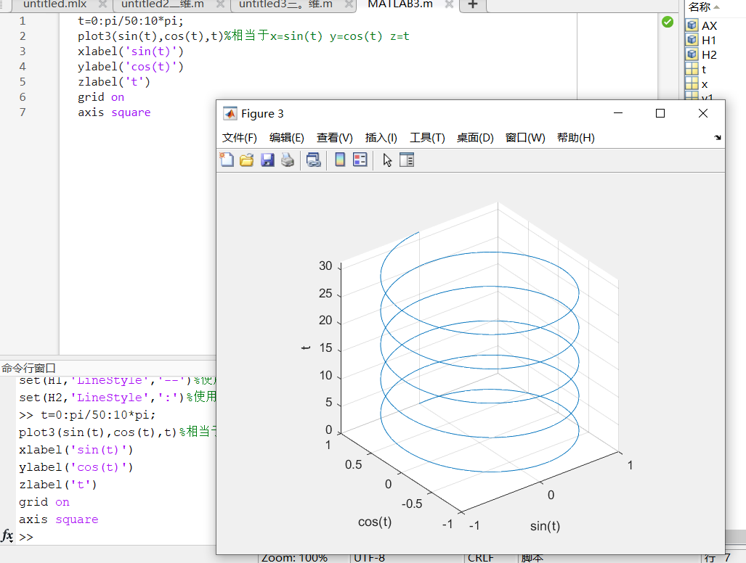This screenshot has height=563, width=746.
Task: Open the 编辑(E) menu
Action: pyautogui.click(x=286, y=138)
